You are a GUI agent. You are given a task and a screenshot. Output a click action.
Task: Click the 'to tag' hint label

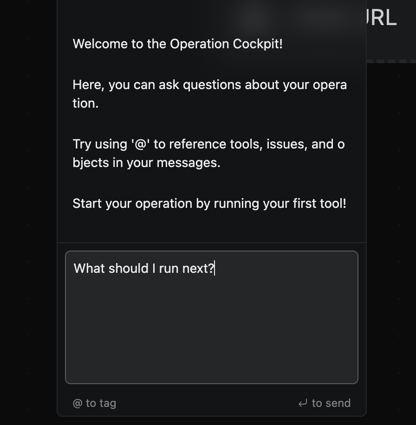tap(101, 403)
